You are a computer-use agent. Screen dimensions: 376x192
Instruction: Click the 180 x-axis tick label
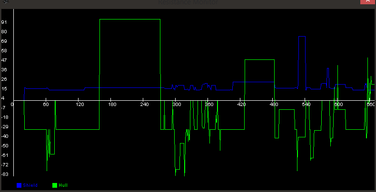pyautogui.click(x=112, y=105)
